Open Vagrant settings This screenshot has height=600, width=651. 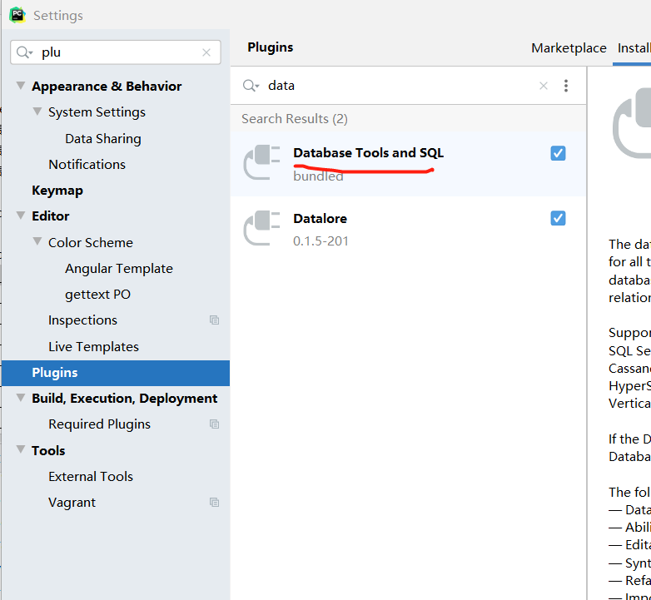tap(72, 503)
